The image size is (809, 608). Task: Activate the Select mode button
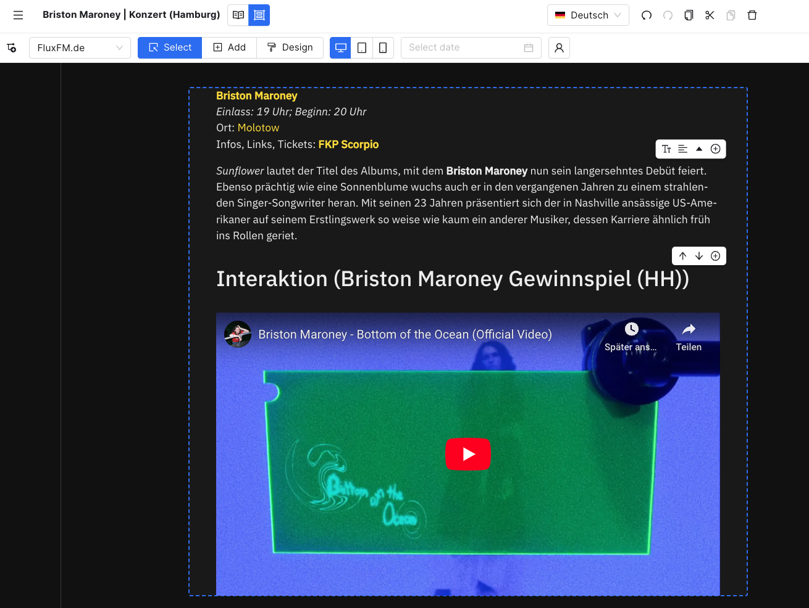tap(170, 47)
